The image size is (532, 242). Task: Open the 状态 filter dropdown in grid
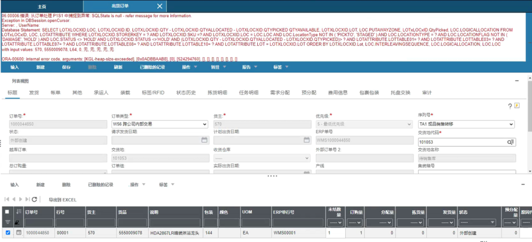coord(477,222)
